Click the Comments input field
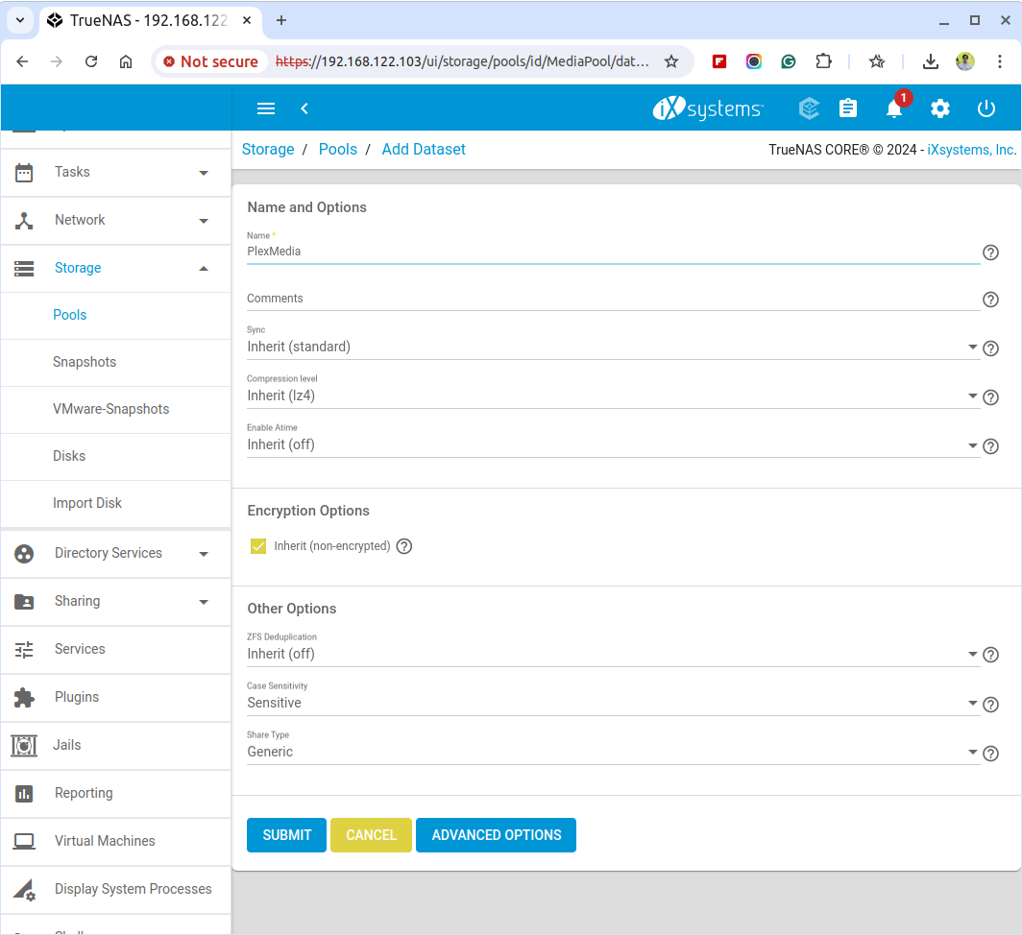This screenshot has height=935, width=1022. 613,299
